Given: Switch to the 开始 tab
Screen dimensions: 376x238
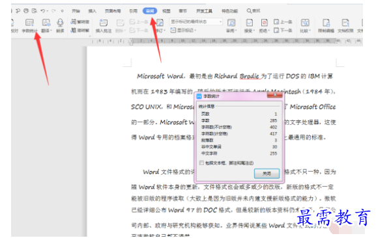Looking at the screenshot, I should pos(76,11).
